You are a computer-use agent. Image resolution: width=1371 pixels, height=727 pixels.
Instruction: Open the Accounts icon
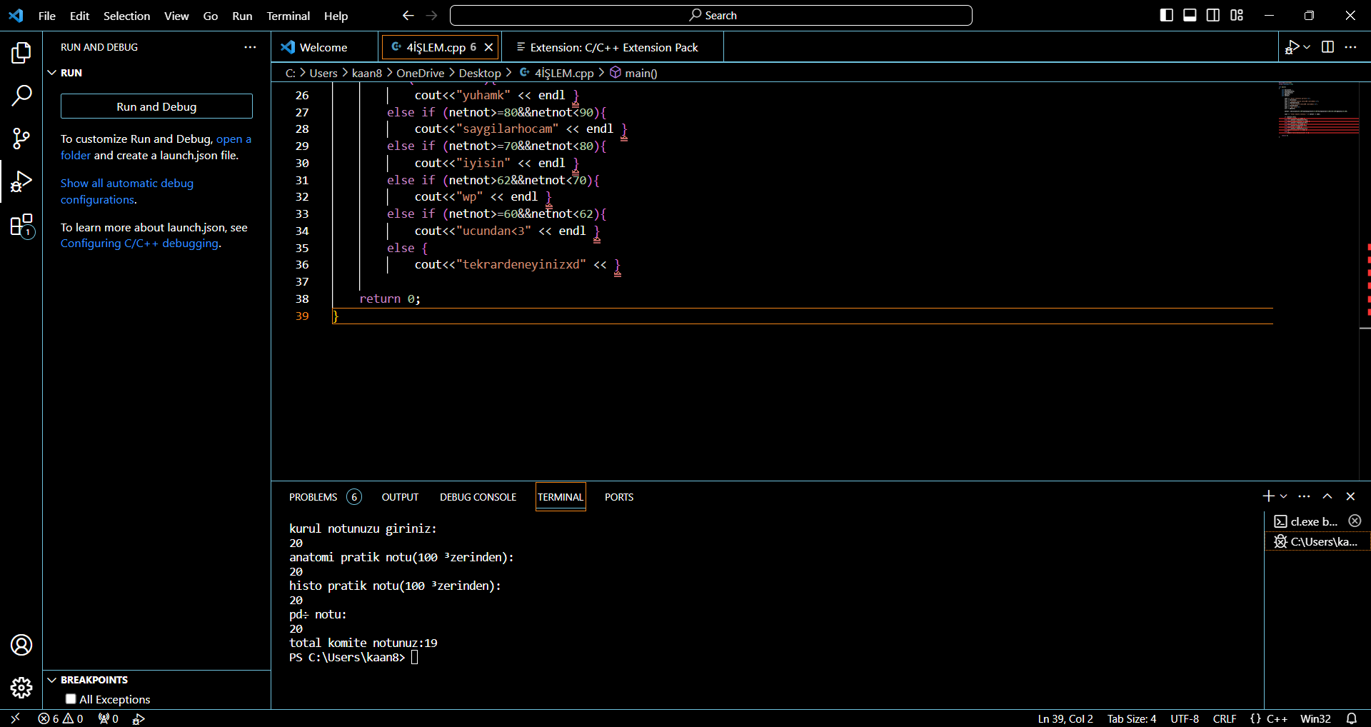coord(21,645)
